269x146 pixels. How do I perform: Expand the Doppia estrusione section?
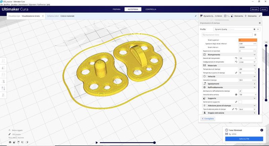click(230, 113)
